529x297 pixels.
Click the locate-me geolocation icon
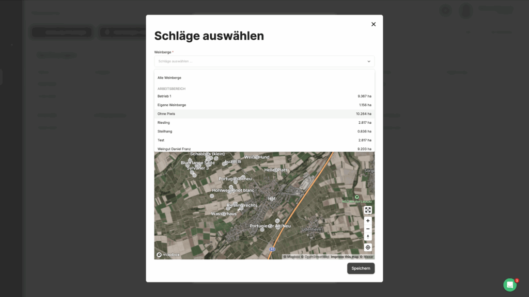(368, 247)
